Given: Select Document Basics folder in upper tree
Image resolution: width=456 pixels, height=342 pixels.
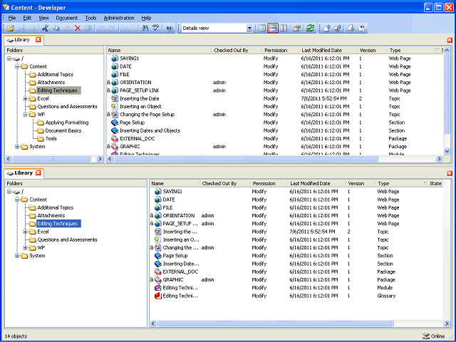Looking at the screenshot, I should coord(63,130).
